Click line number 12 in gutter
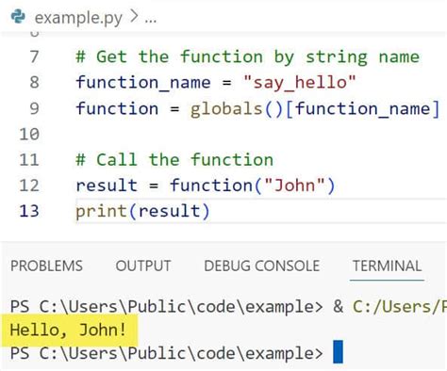 tap(29, 185)
